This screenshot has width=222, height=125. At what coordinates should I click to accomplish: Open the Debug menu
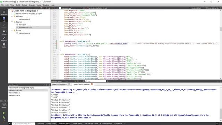(x=24, y=5)
